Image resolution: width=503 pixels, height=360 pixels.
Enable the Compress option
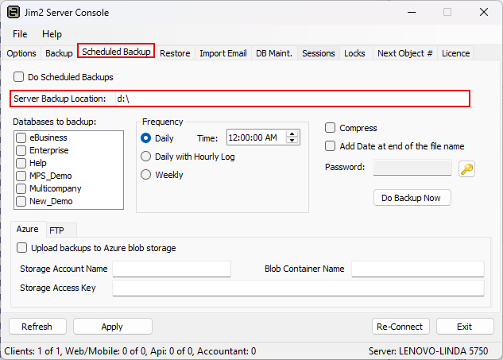(330, 128)
